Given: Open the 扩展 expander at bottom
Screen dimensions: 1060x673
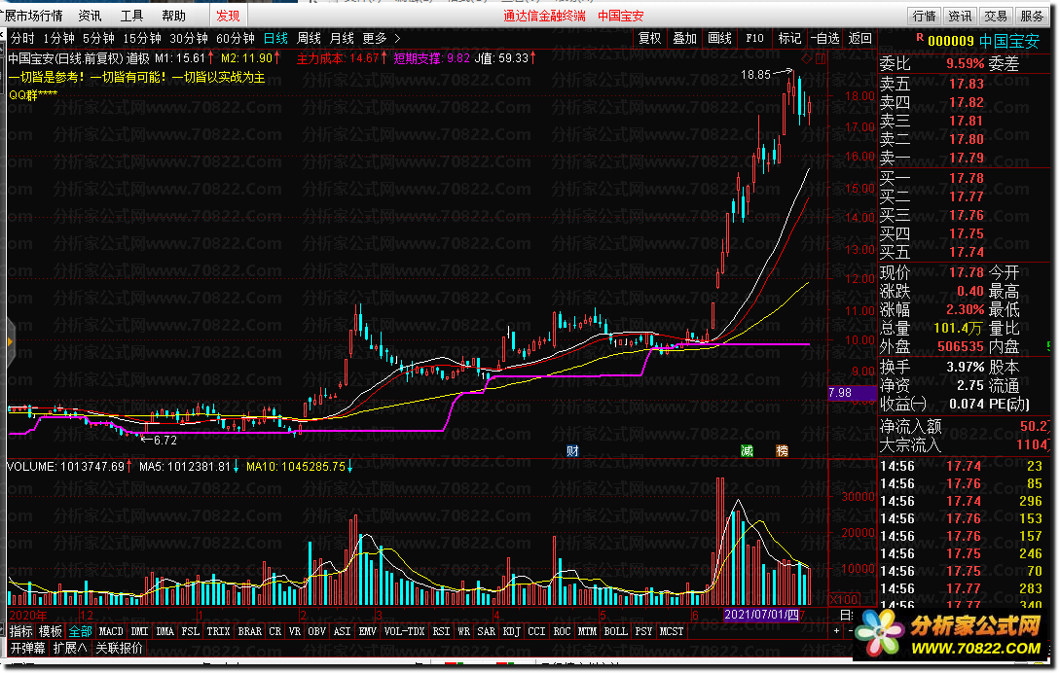Looking at the screenshot, I should click(70, 648).
